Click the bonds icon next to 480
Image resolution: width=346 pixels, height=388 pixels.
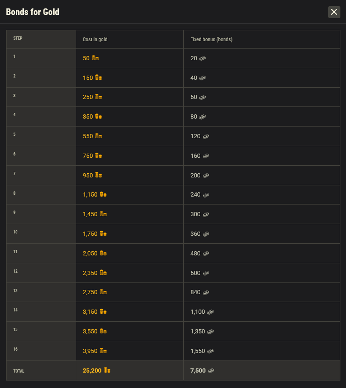[206, 254]
